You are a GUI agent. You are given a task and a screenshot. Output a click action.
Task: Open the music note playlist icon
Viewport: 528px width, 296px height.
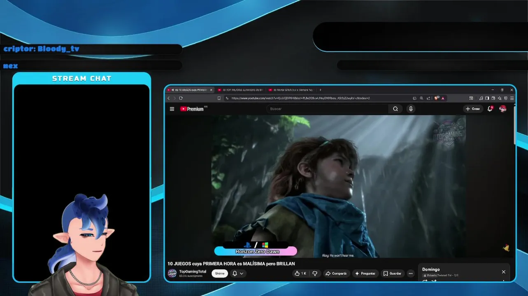click(x=481, y=98)
